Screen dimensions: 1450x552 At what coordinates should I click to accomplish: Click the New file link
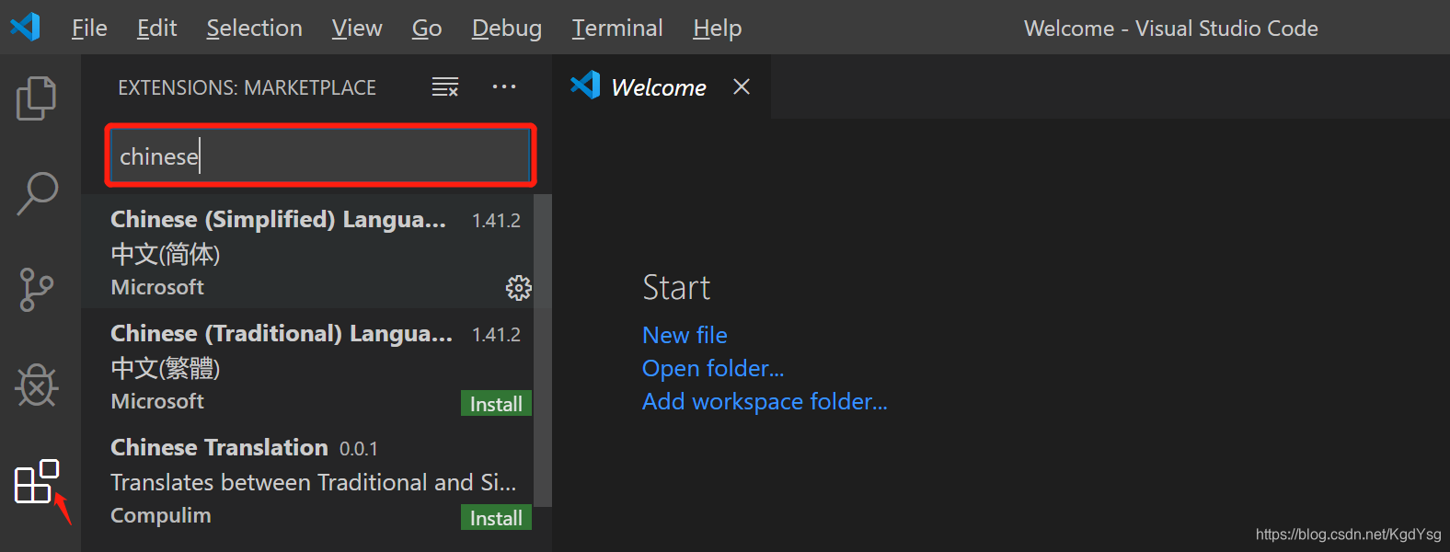(x=685, y=335)
